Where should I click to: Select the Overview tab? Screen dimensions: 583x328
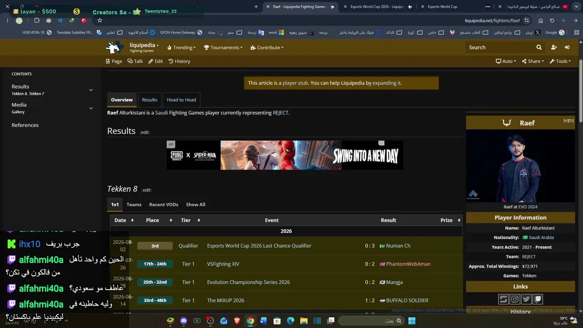click(122, 100)
